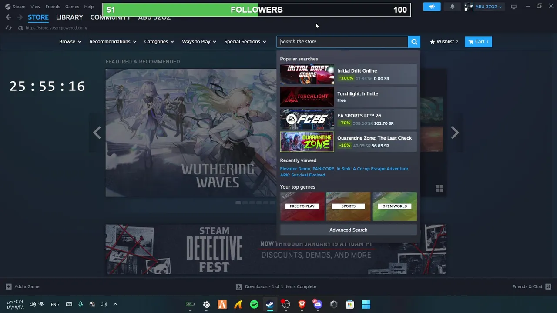The image size is (557, 313).
Task: Select Initial Drift Online search result
Action: tap(348, 74)
